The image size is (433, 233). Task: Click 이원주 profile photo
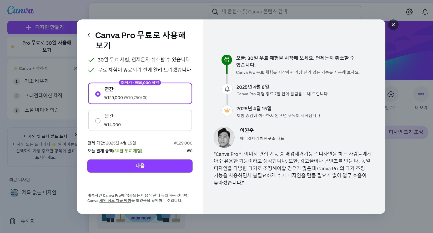pos(224,137)
